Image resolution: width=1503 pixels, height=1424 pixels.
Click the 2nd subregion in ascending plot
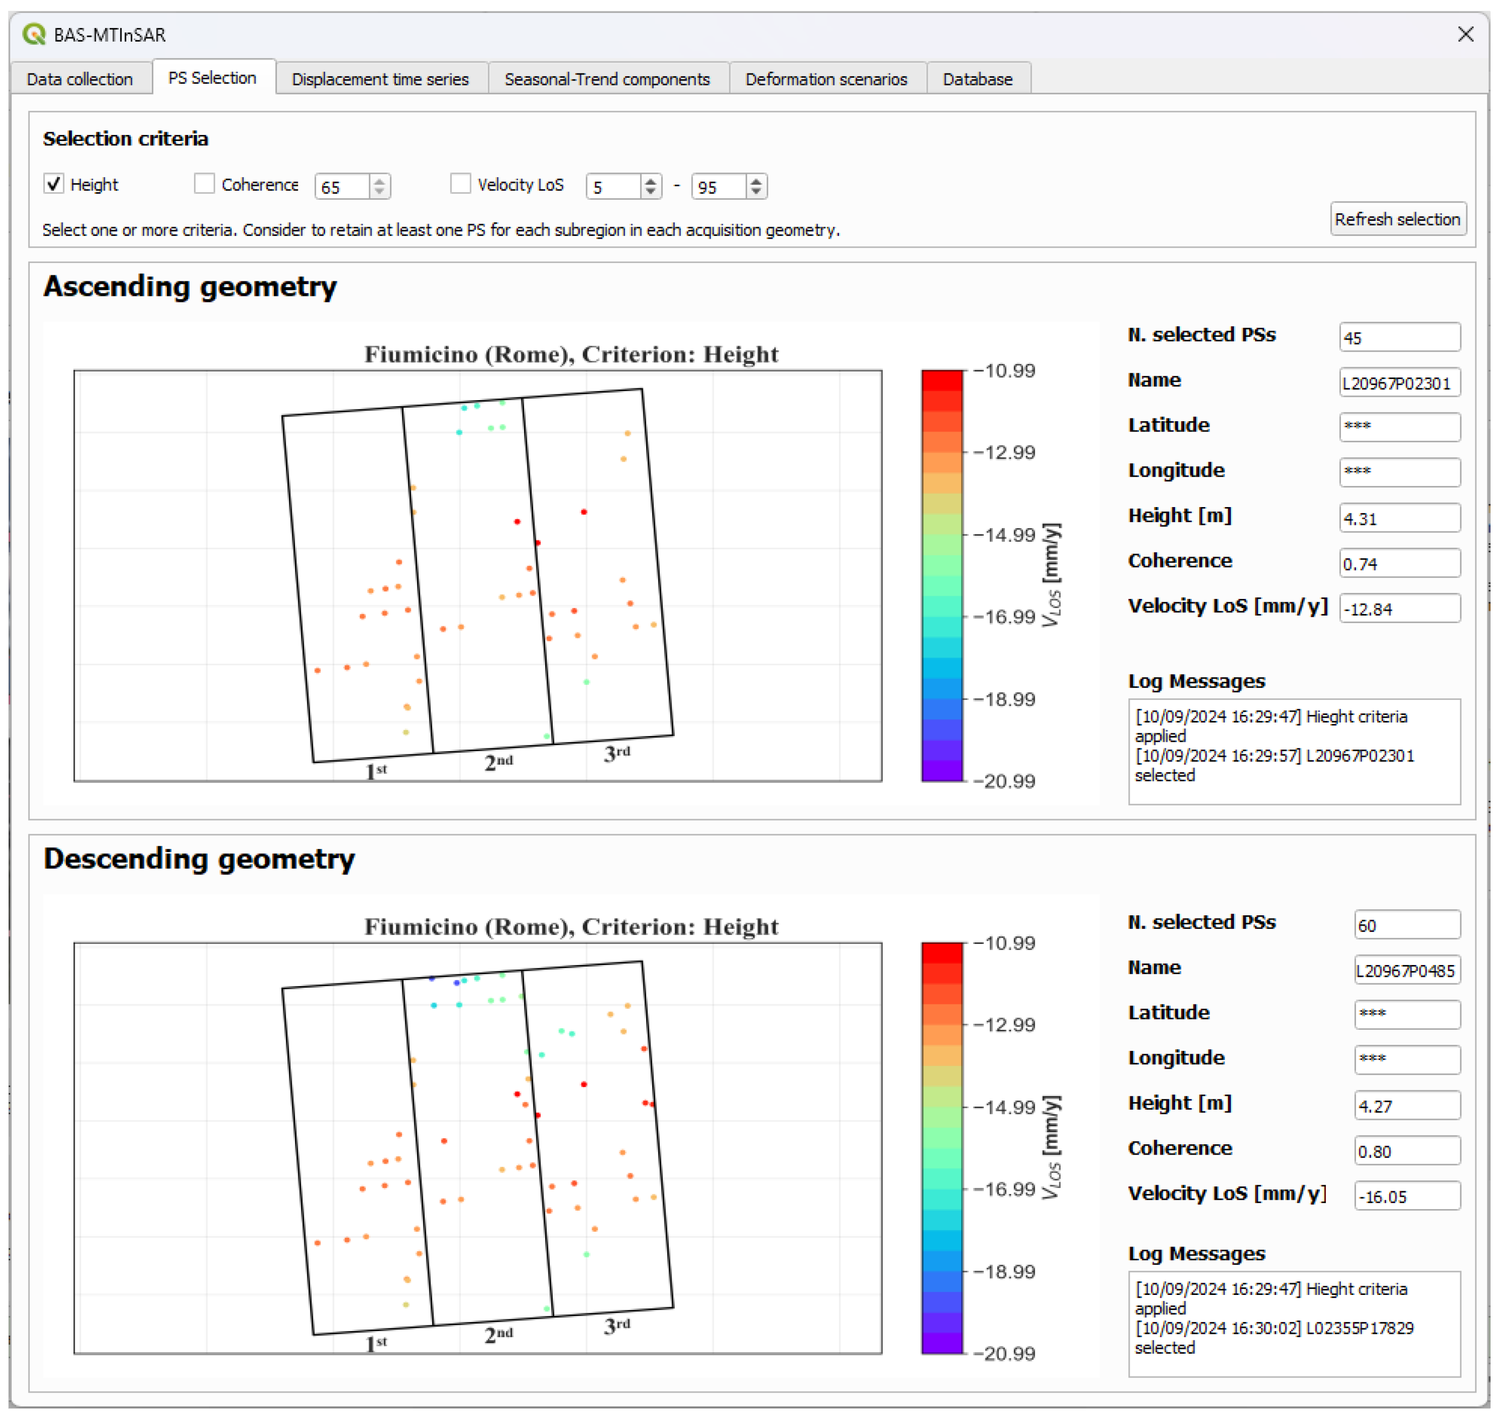477,577
